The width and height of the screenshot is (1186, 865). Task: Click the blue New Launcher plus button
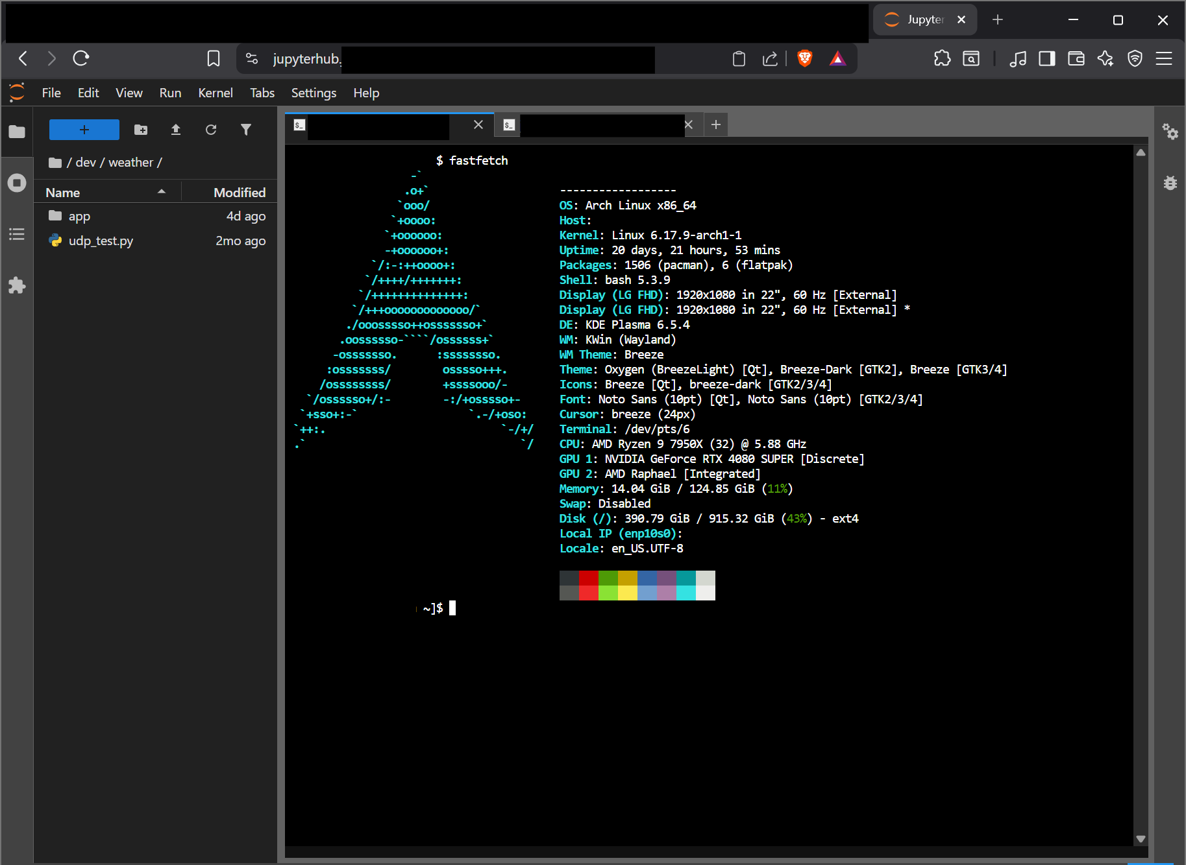(x=84, y=130)
